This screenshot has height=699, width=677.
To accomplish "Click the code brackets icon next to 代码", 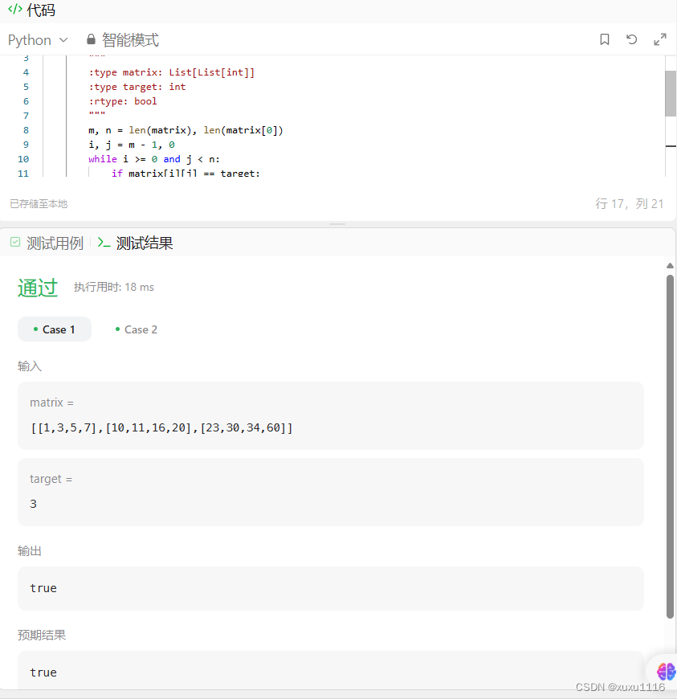I will point(15,9).
